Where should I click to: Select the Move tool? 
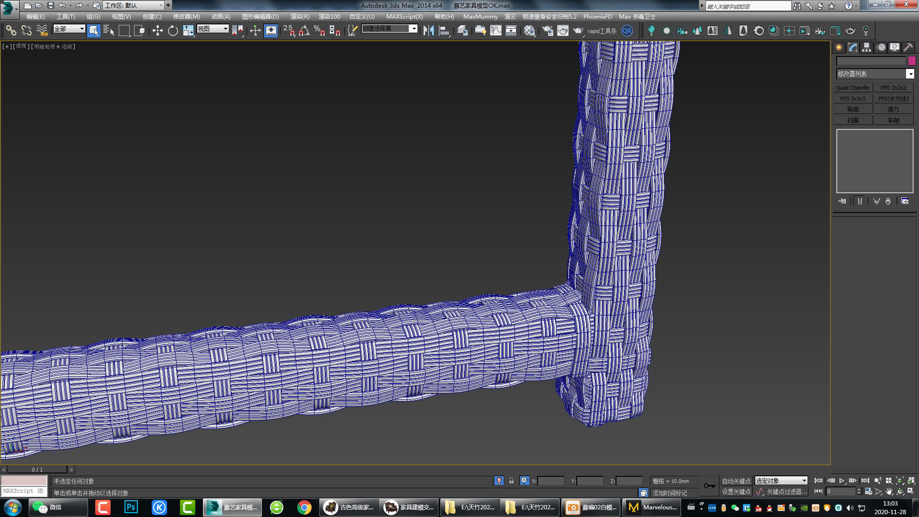(157, 31)
